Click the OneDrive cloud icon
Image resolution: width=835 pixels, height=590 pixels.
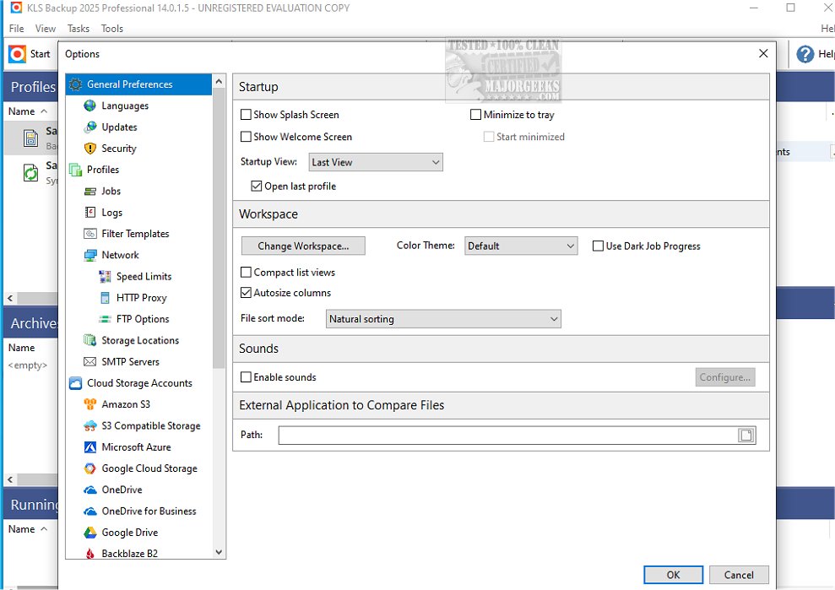click(90, 490)
